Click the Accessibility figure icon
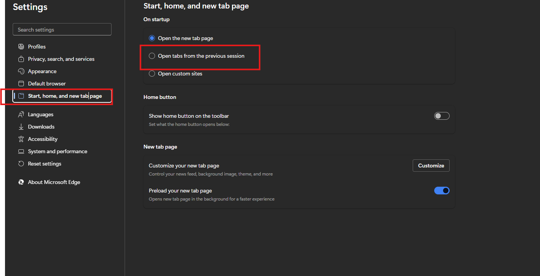Image resolution: width=540 pixels, height=276 pixels. (21, 139)
